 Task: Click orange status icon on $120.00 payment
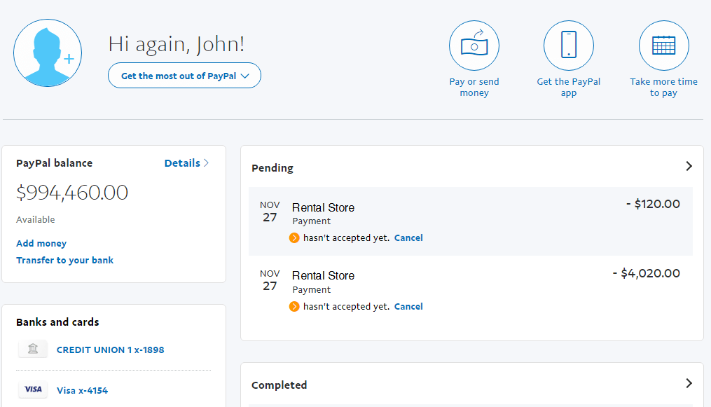point(294,238)
